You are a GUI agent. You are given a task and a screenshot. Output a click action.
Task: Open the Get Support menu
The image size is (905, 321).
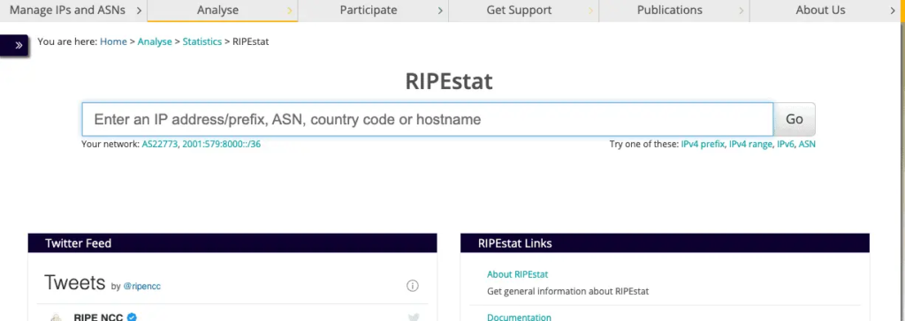519,11
